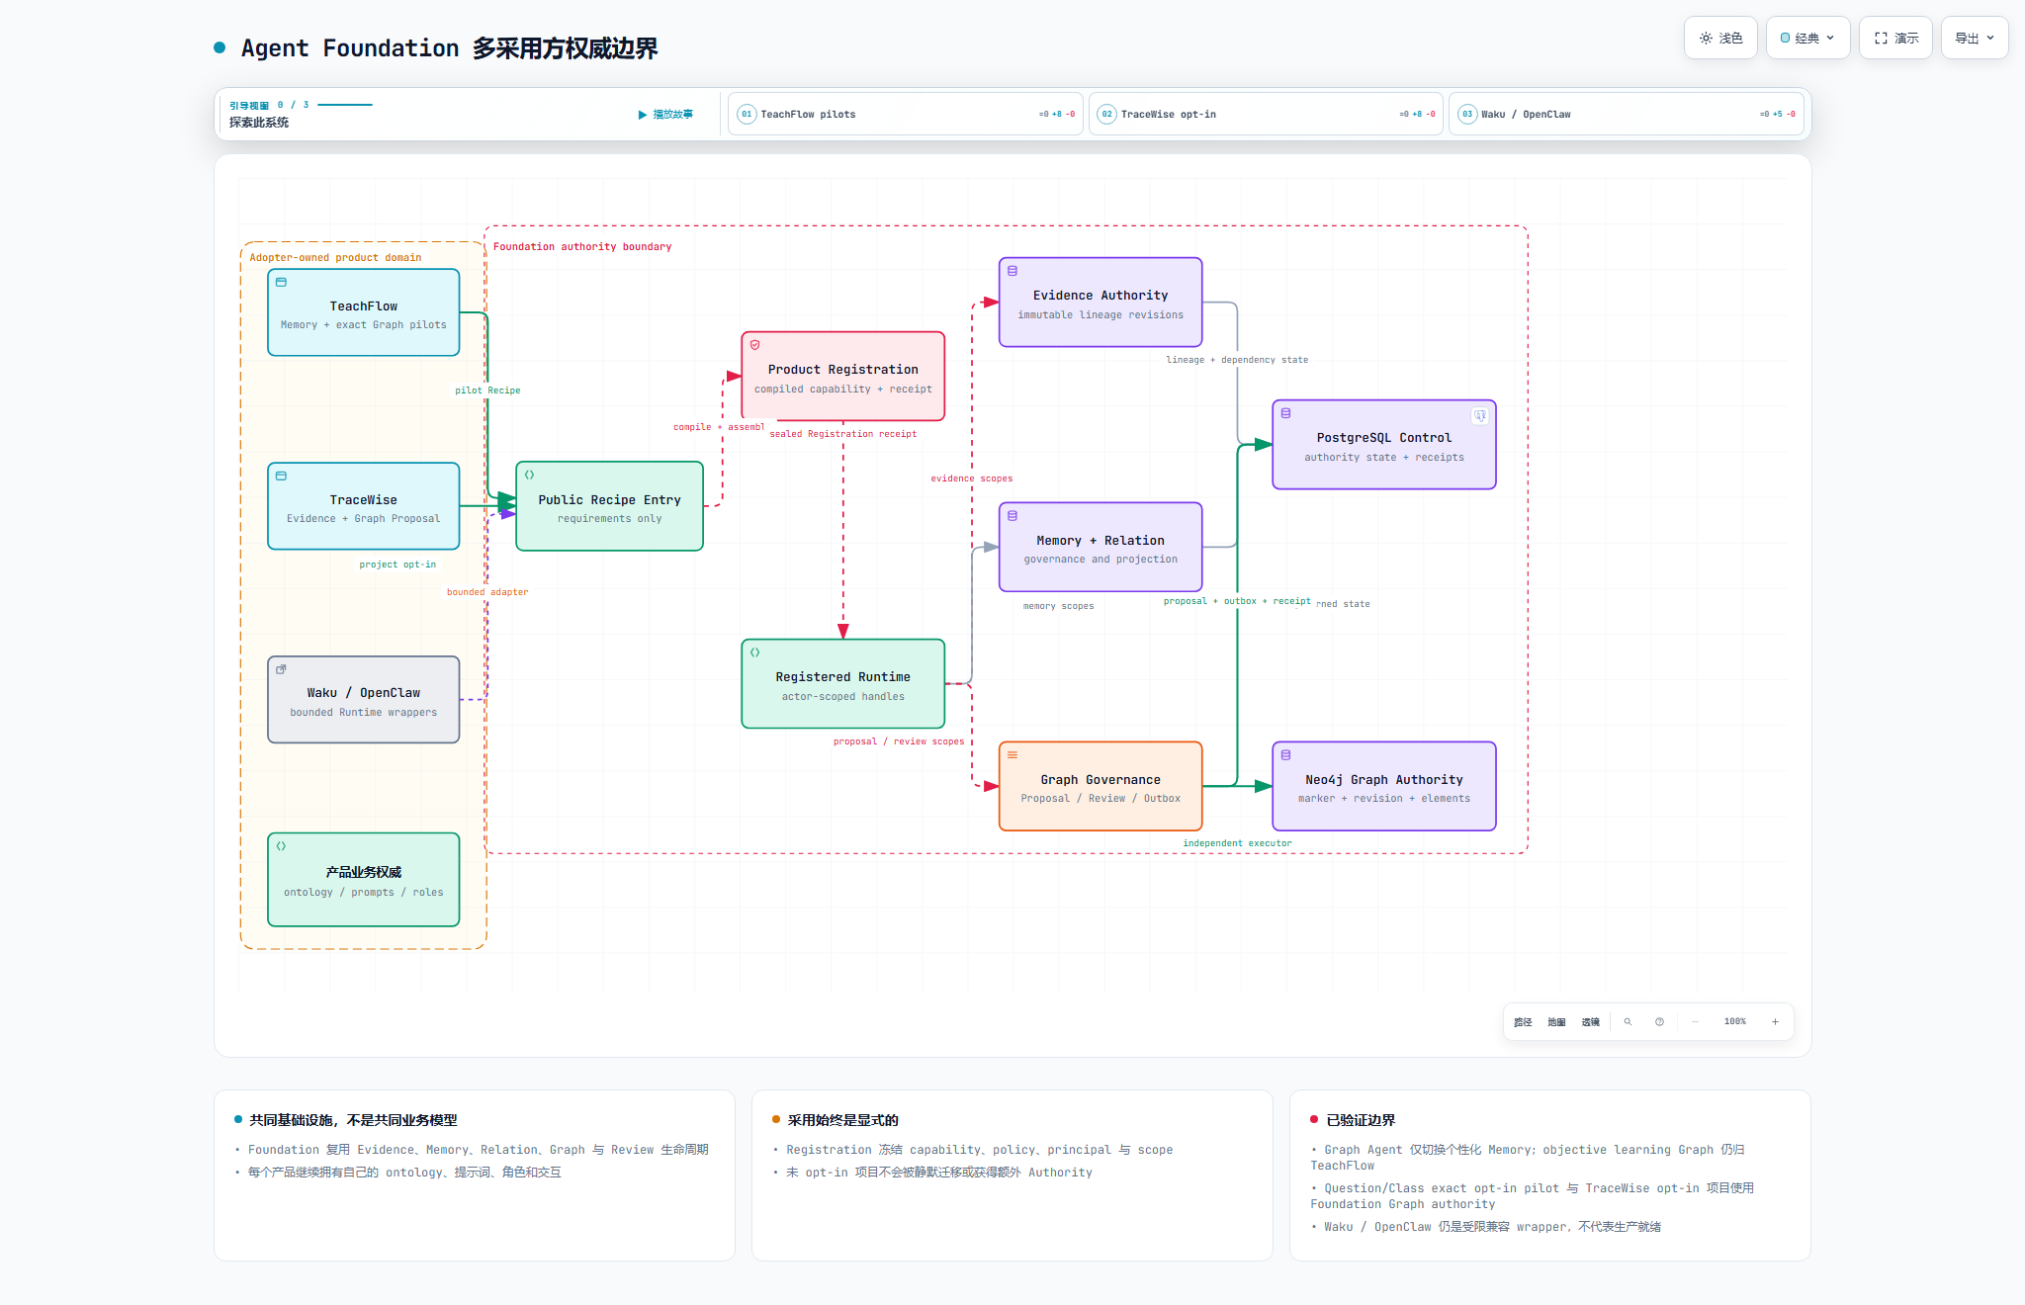Zoom in with the plus button
Screen dimensions: 2025x1305
coord(1775,1022)
